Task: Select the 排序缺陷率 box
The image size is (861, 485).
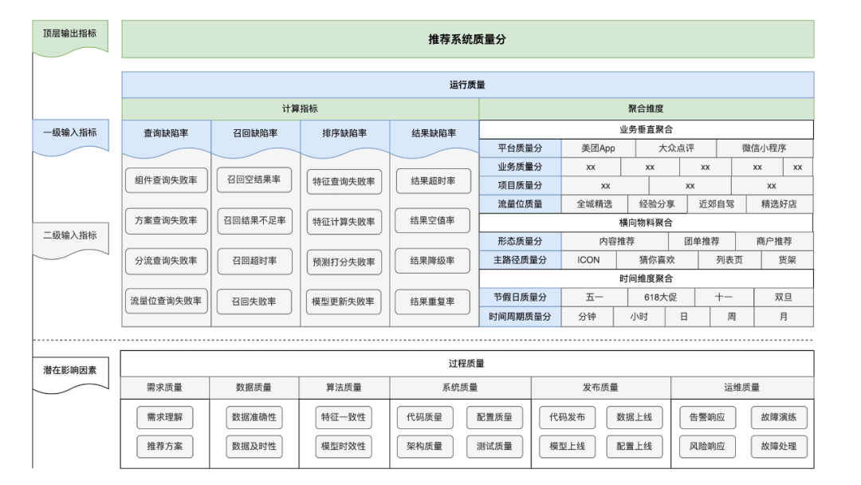Action: 344,132
